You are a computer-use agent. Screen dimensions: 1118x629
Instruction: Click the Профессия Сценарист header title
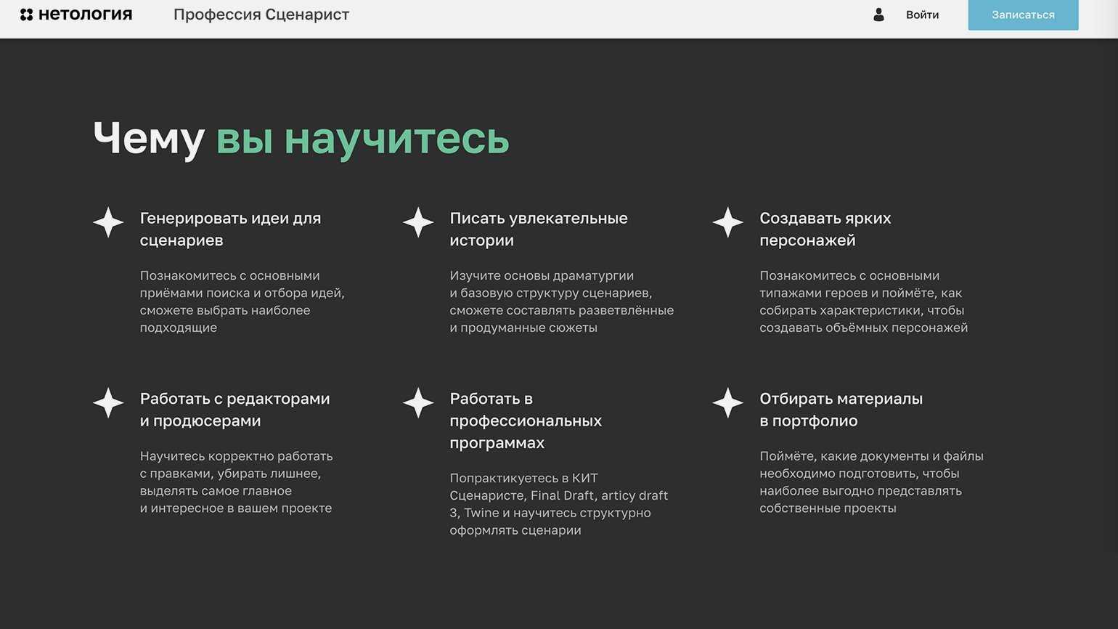261,15
